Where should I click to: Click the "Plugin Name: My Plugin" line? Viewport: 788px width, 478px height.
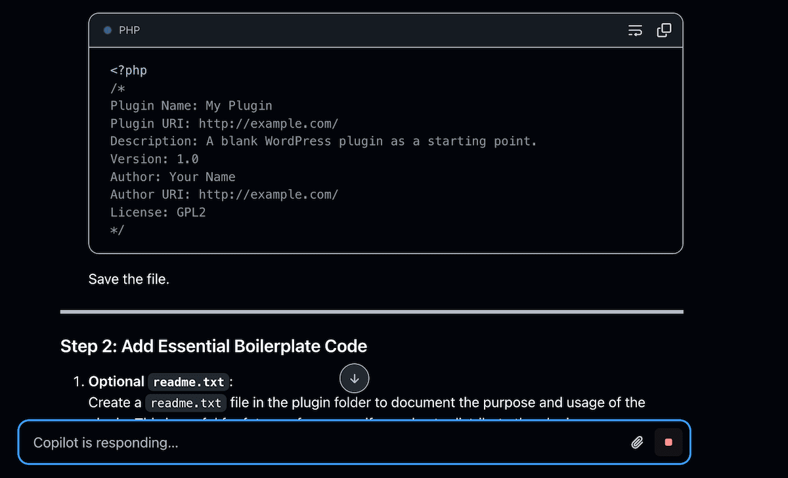[x=191, y=106]
